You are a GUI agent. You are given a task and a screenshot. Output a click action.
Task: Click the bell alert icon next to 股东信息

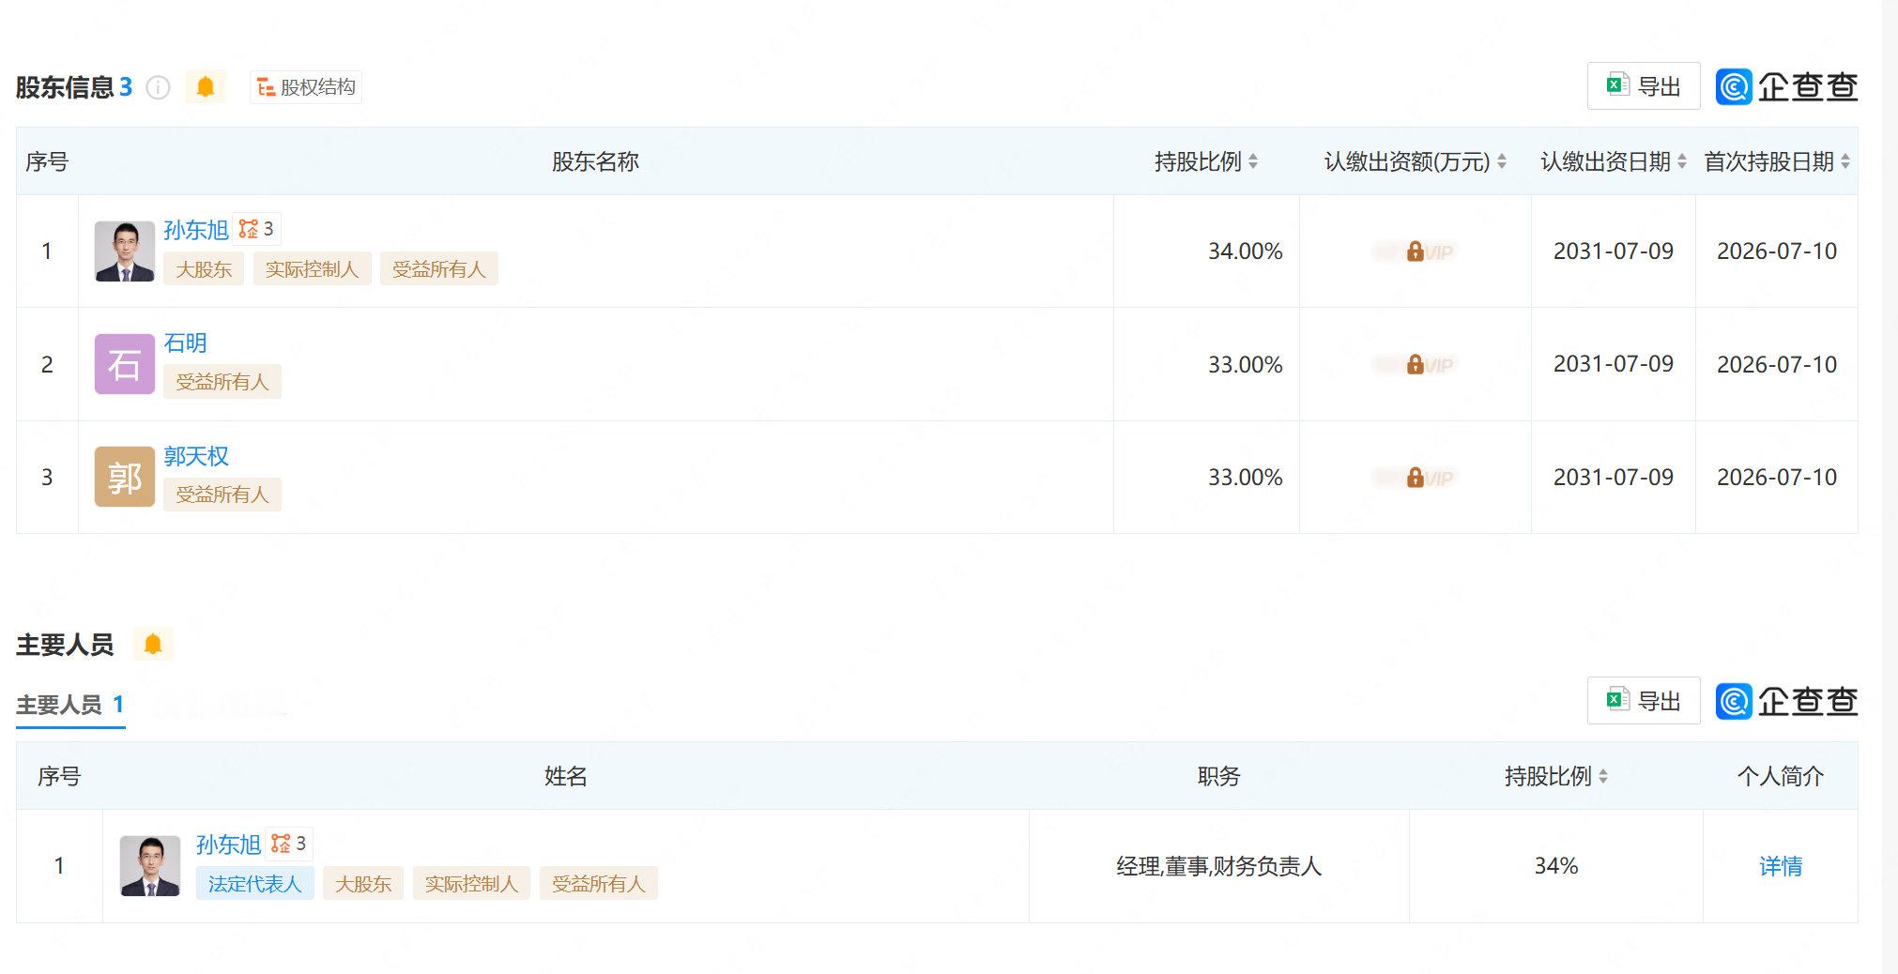206,87
